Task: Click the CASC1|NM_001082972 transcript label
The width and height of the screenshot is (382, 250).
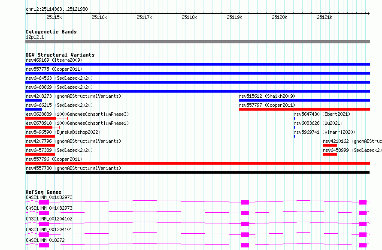Action: tap(49, 197)
